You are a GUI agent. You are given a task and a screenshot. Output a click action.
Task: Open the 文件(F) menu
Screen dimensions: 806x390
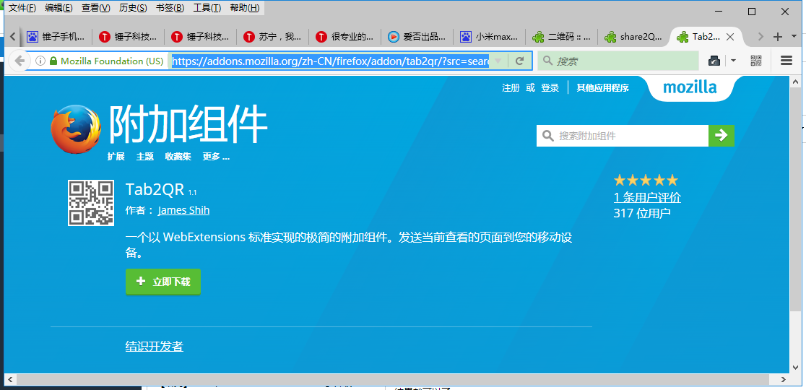click(22, 8)
